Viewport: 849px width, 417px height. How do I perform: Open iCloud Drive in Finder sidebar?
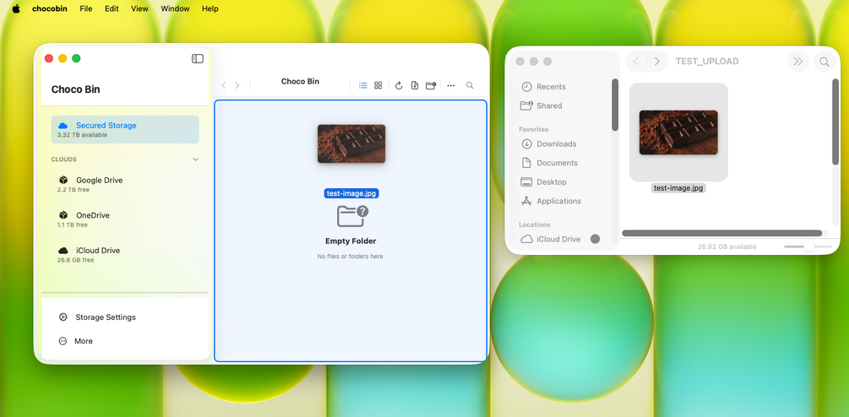click(551, 239)
